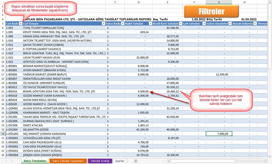Click cell KAHRAMAN MARKET - NACİ TAŞKIN
The width and height of the screenshot is (272, 164).
(64, 113)
